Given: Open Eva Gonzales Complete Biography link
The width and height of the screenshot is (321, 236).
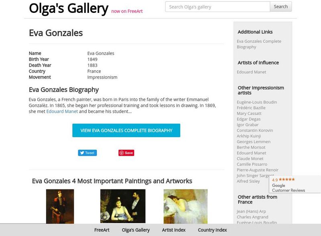Looking at the screenshot, I should pyautogui.click(x=259, y=44).
